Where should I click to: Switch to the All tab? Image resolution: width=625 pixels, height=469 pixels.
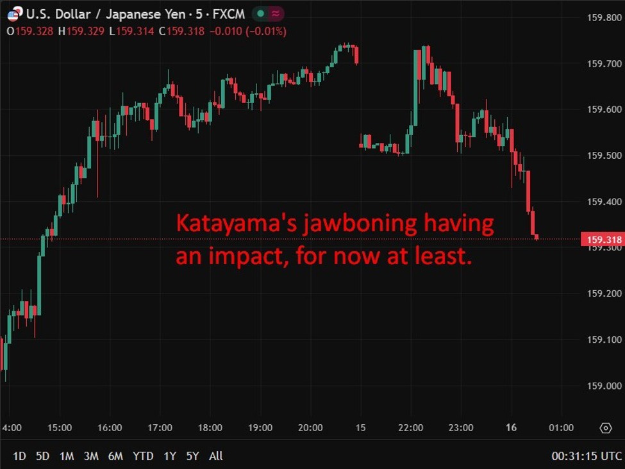tap(215, 456)
